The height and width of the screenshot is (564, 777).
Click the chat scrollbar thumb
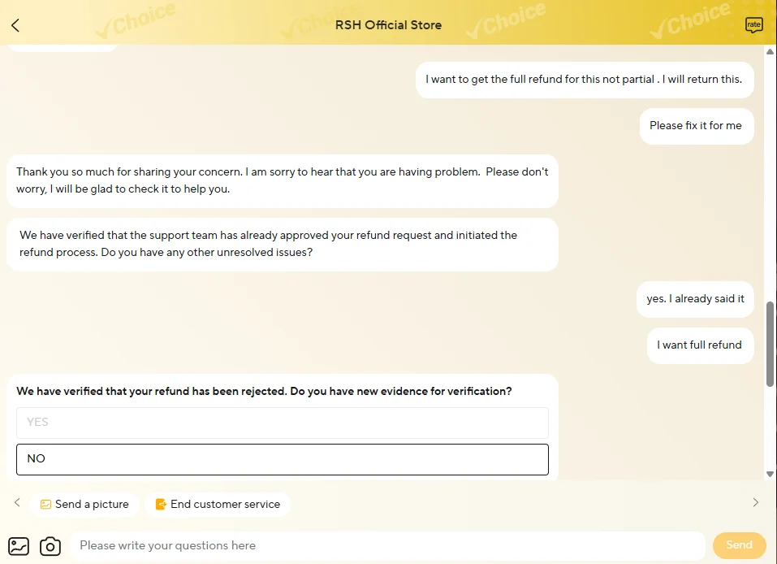[770, 344]
